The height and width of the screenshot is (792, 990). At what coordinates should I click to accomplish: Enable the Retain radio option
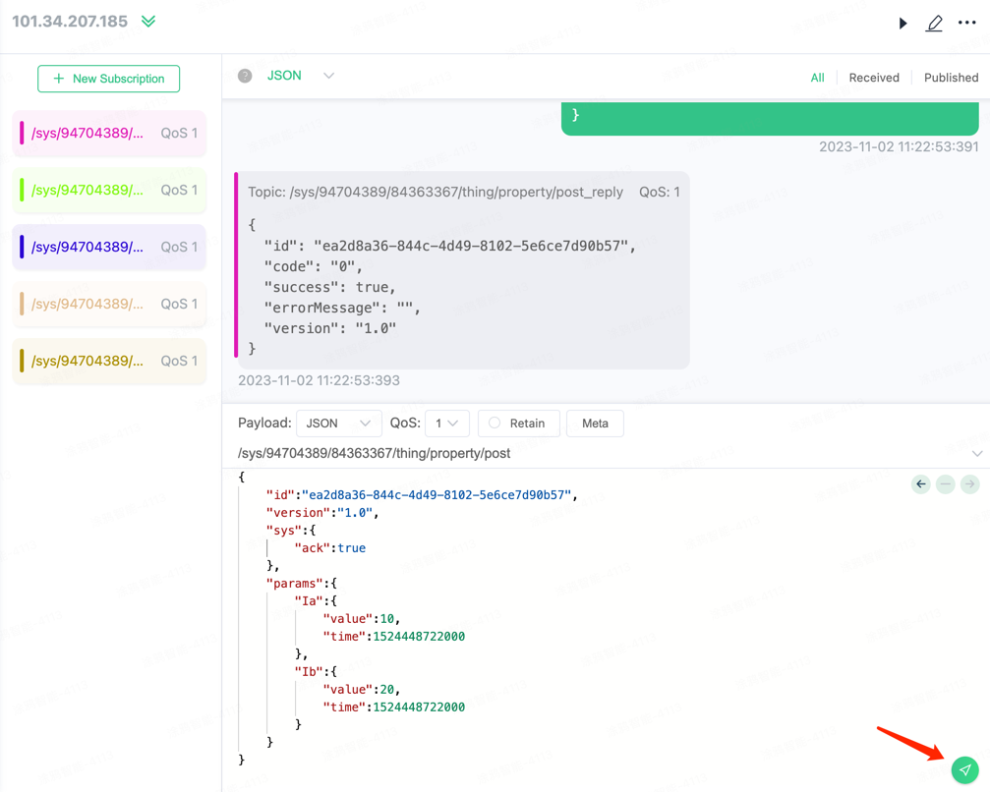(x=495, y=424)
